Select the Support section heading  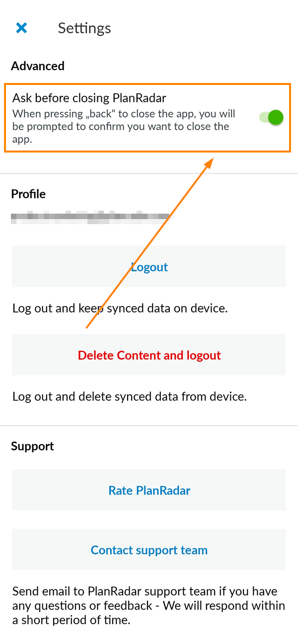pyautogui.click(x=33, y=446)
